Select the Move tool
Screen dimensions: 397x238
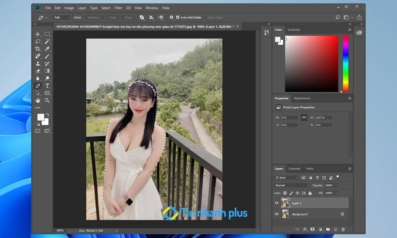[x=38, y=34]
